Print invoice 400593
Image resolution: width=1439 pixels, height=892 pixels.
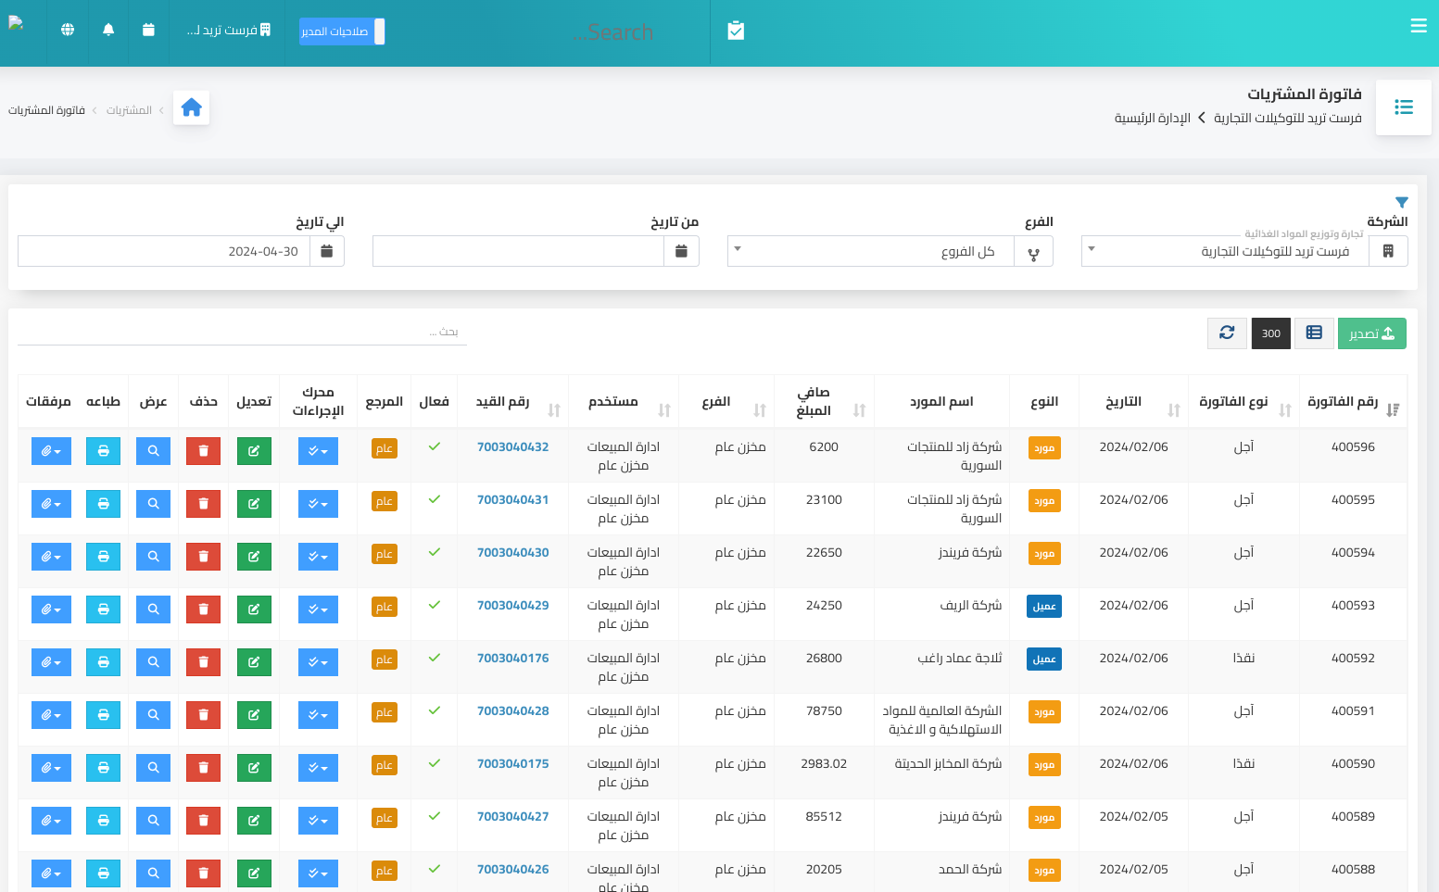tap(103, 609)
